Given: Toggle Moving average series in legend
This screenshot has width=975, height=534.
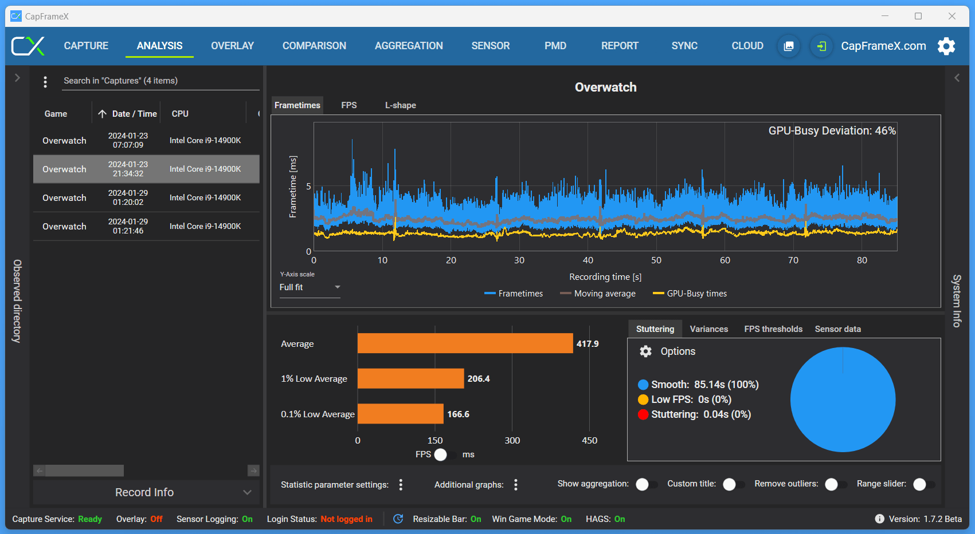Looking at the screenshot, I should 598,294.
